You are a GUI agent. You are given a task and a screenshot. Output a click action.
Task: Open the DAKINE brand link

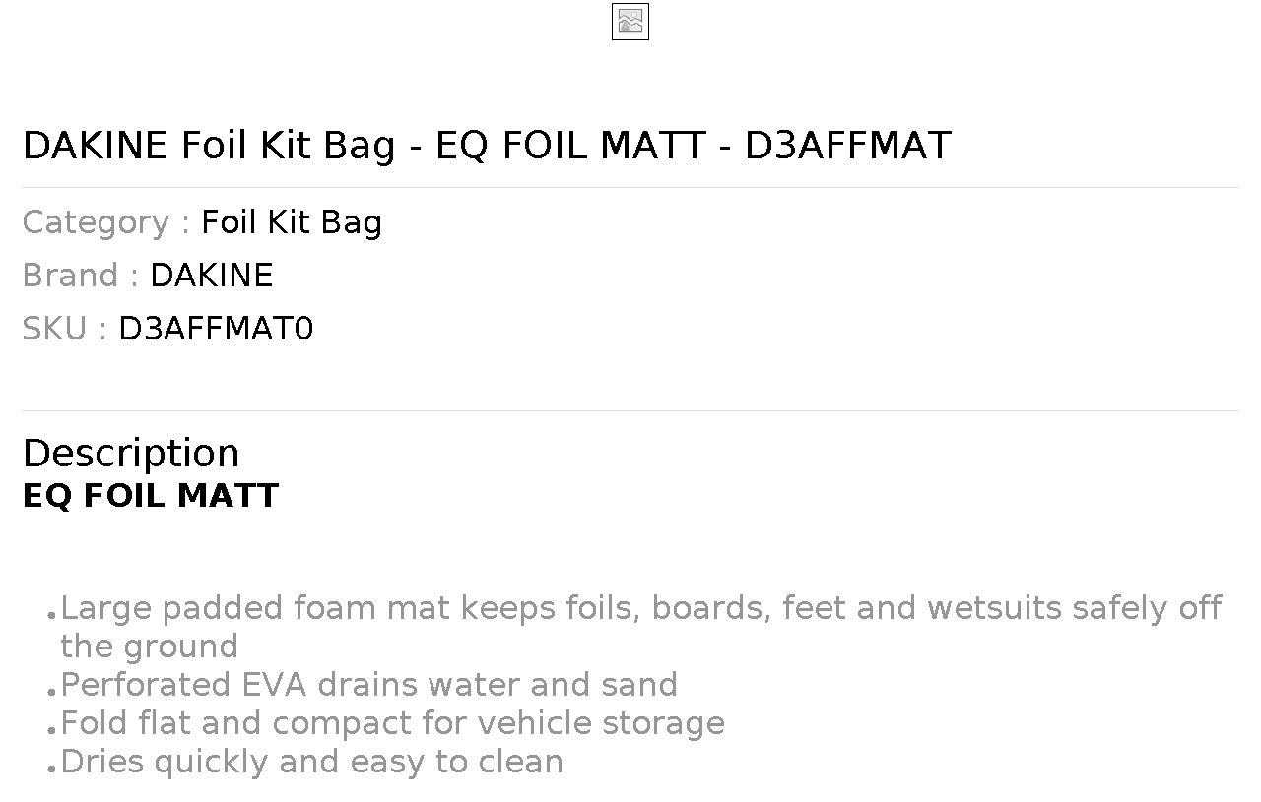pyautogui.click(x=211, y=276)
